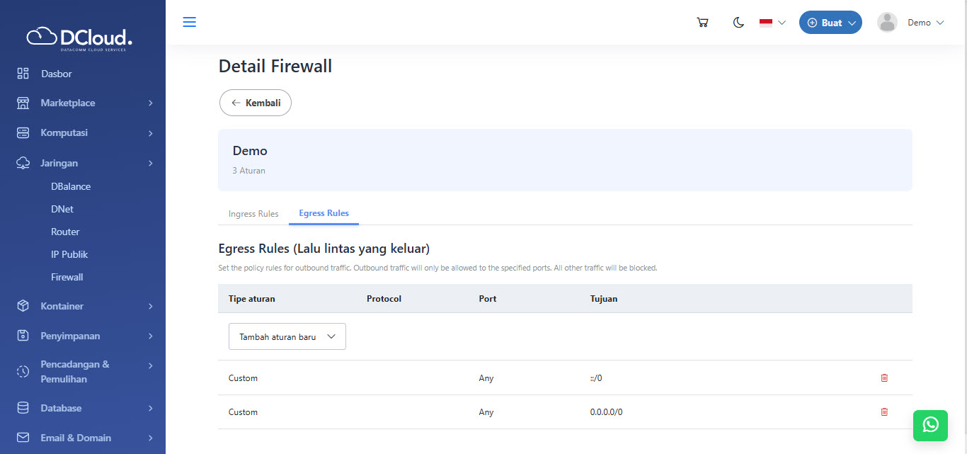967x454 pixels.
Task: Open the shopping cart icon
Action: coord(702,23)
